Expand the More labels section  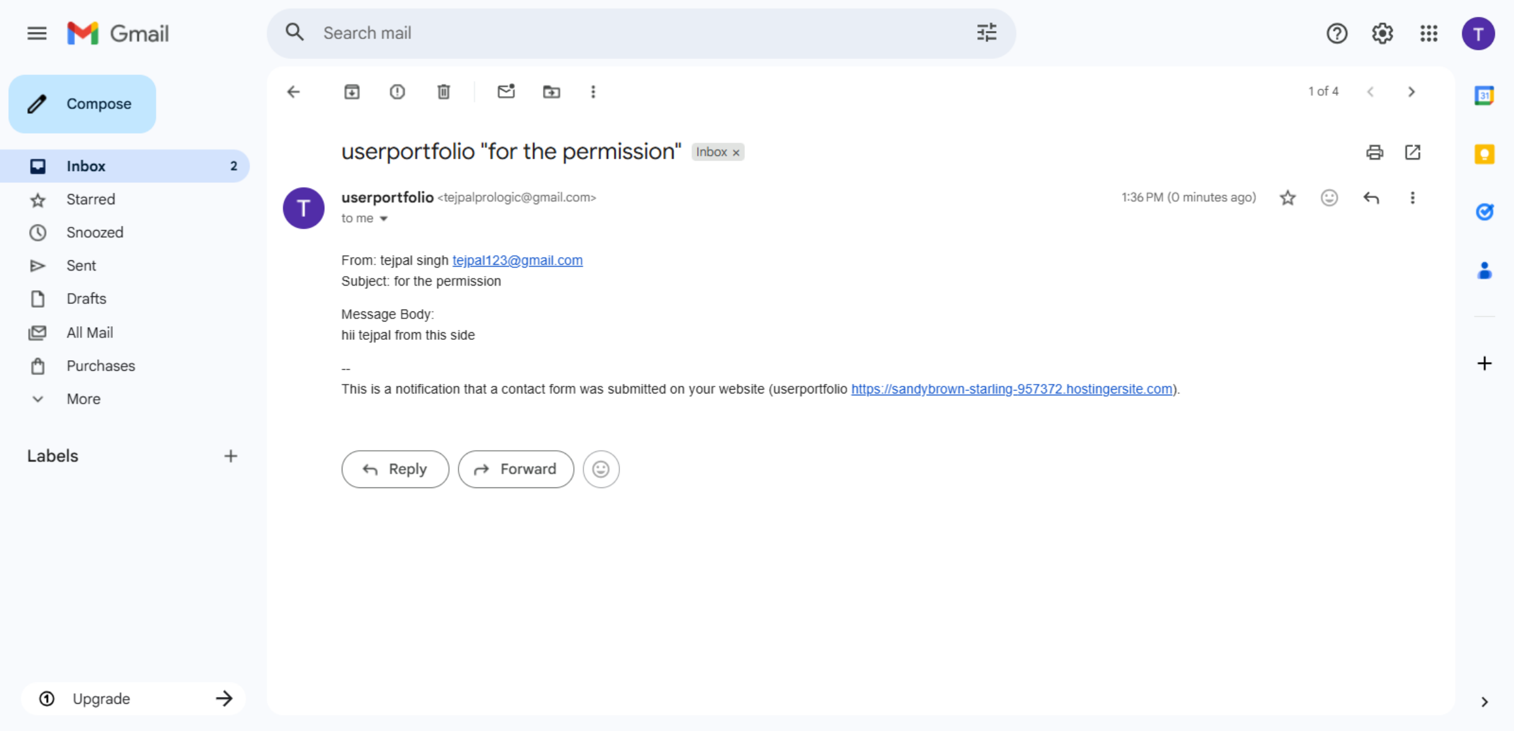pos(83,399)
